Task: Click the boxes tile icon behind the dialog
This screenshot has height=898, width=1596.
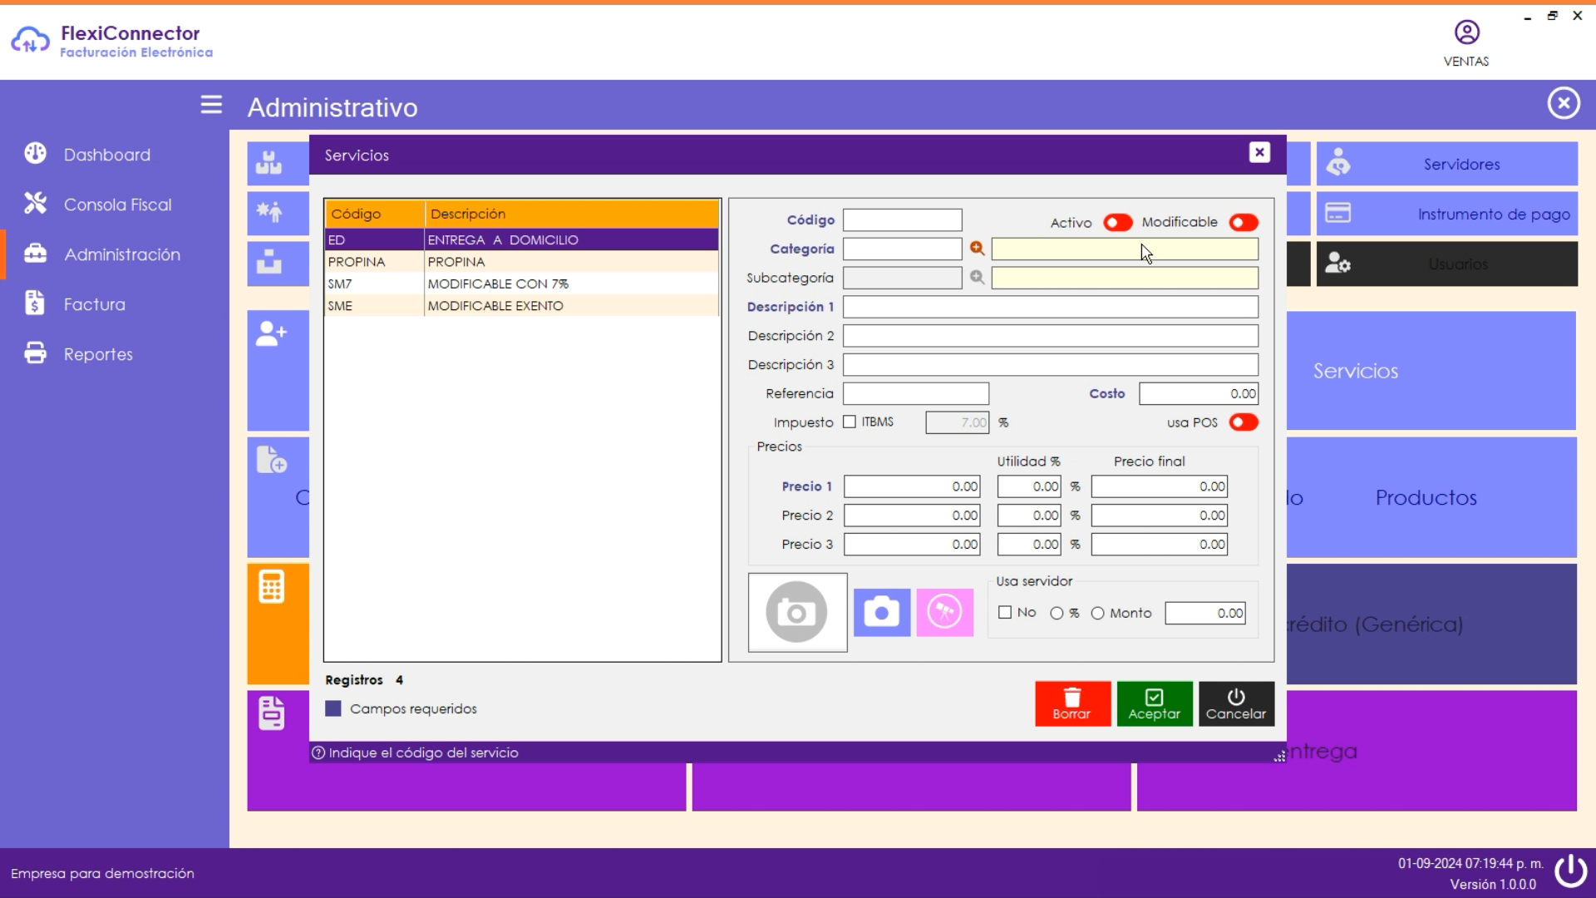Action: 268,163
